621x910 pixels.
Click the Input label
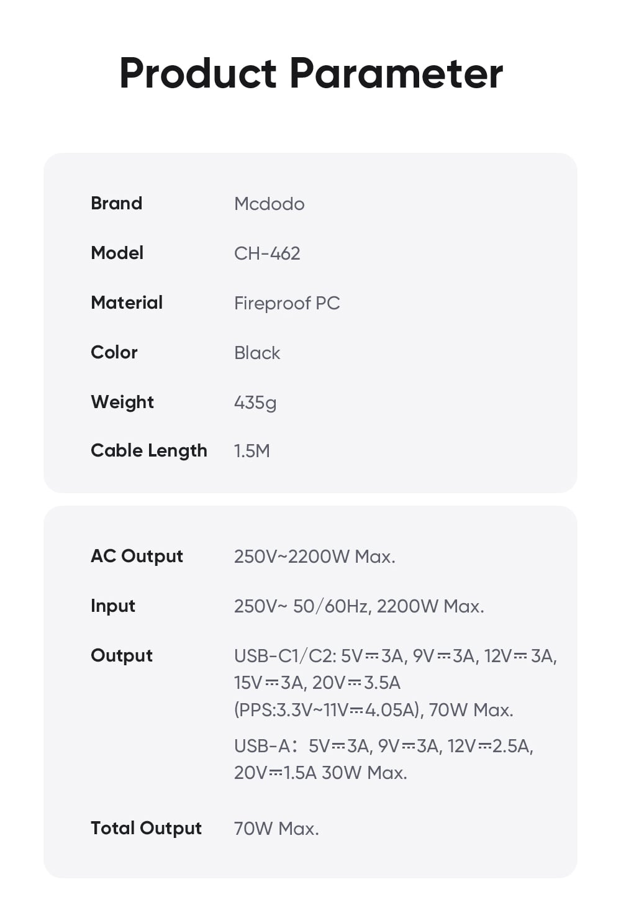[113, 606]
